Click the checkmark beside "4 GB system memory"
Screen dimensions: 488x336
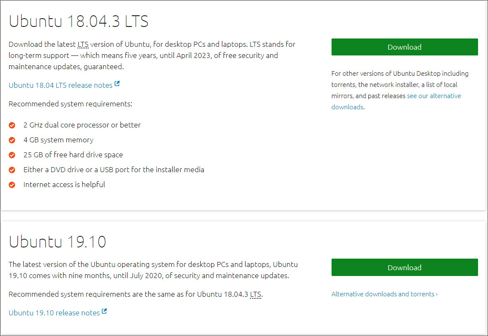coord(12,140)
